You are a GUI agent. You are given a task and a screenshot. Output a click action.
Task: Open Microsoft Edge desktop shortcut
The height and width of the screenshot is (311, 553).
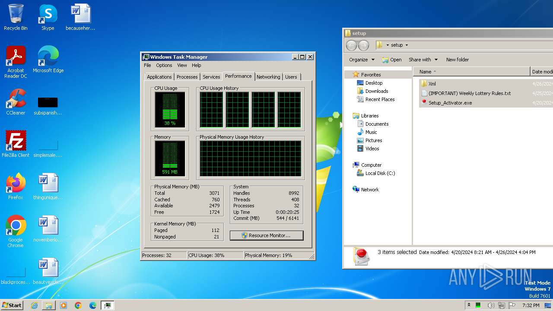click(48, 59)
